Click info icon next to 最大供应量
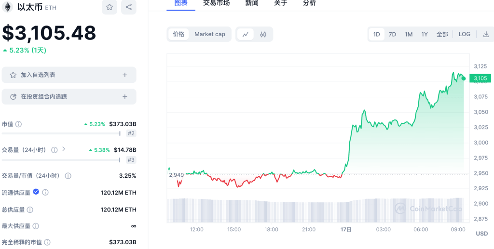 36,226
